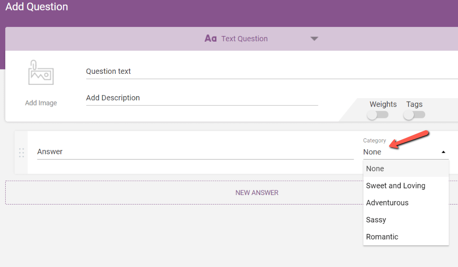Toggle the Weights switch

[x=378, y=115]
